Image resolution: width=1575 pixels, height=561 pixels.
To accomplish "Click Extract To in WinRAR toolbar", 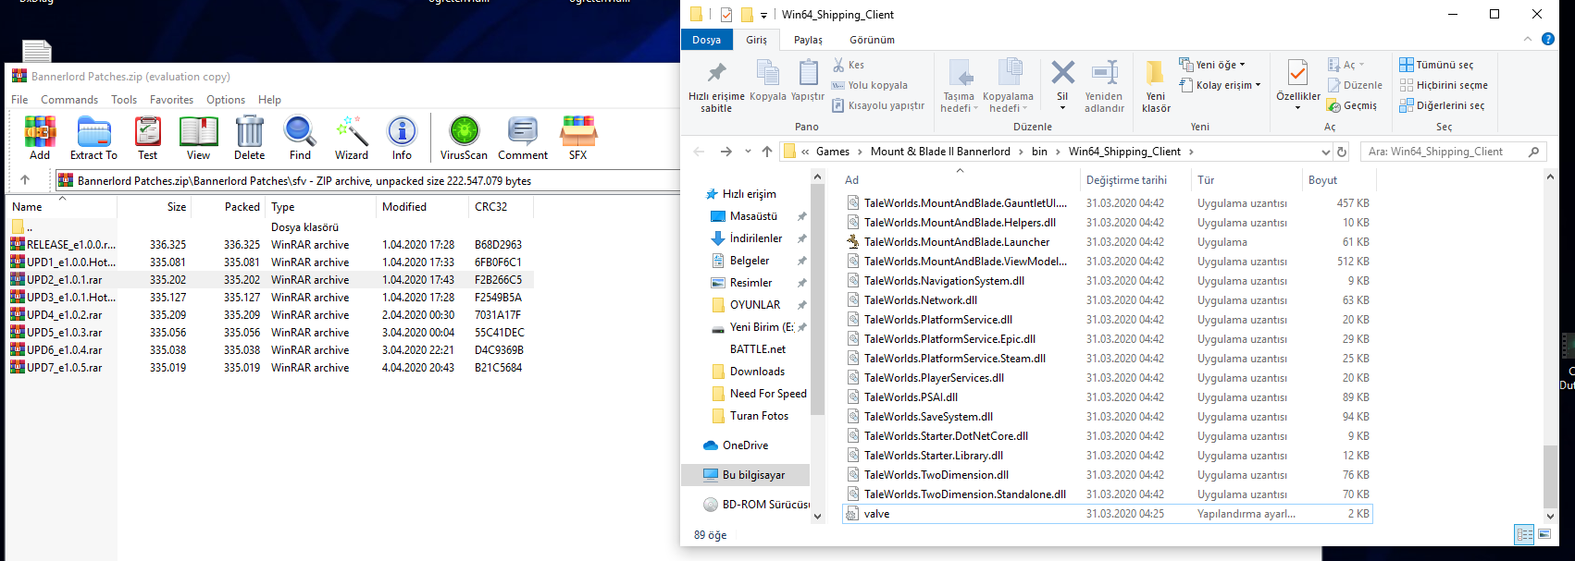I will coord(93,139).
